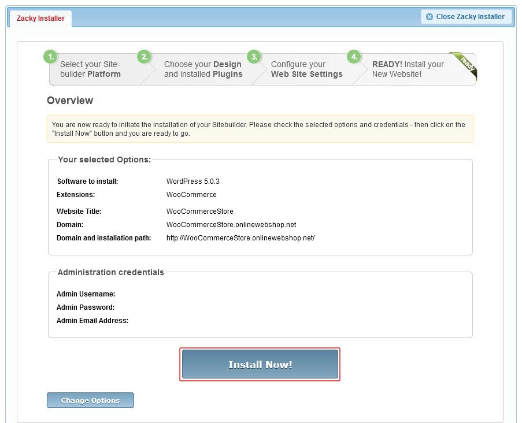The width and height of the screenshot is (522, 423).
Task: Click the Close Zacky Installer button
Action: coord(466,16)
